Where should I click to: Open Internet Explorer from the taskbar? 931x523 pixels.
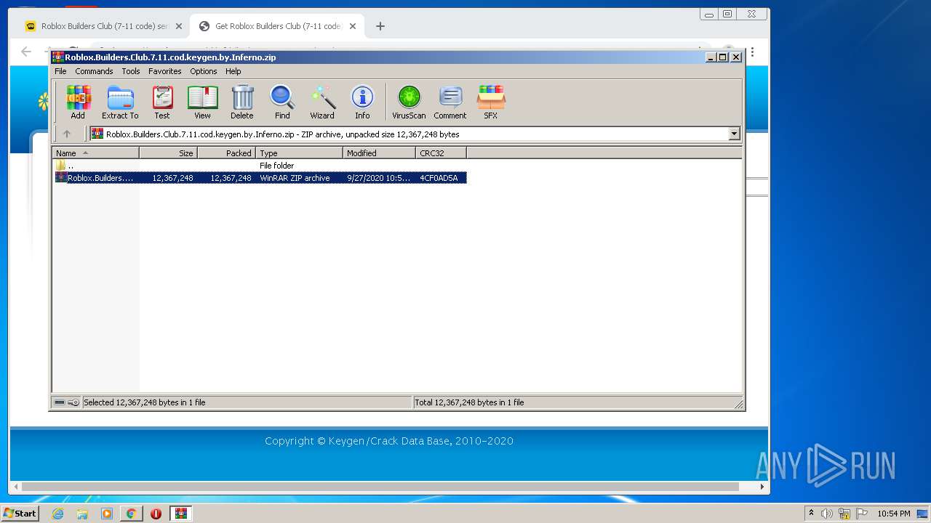57,514
